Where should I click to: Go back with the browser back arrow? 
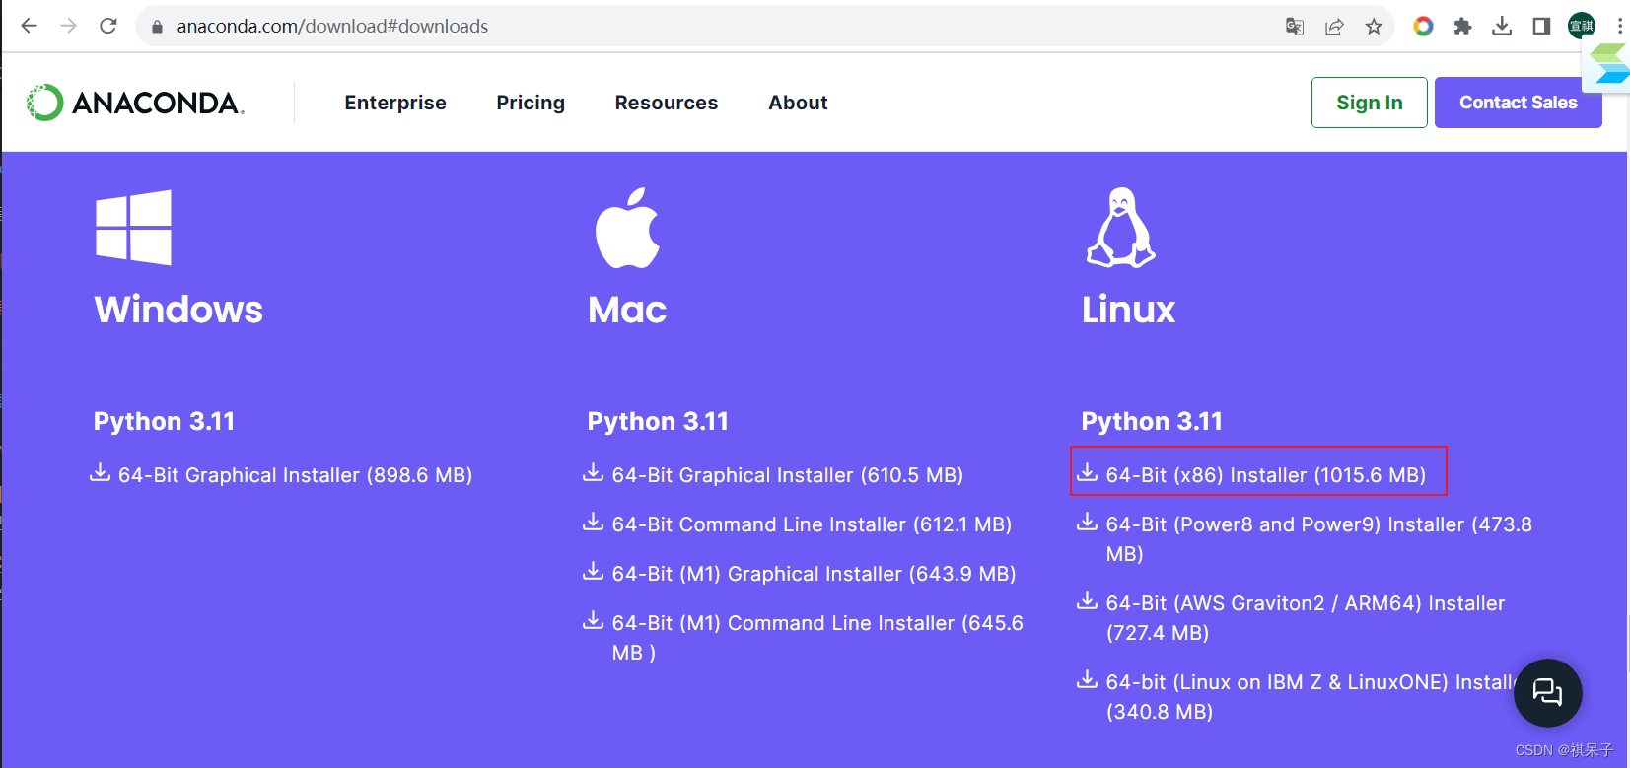pyautogui.click(x=30, y=26)
